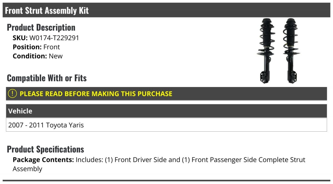The width and height of the screenshot is (333, 184).
Task: Select the 2007 - 2011 Toyota Yaris row
Action: point(167,125)
